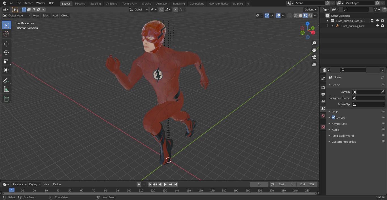The height and width of the screenshot is (200, 387).
Task: Click the Camera field eyedropper icon
Action: [382, 92]
